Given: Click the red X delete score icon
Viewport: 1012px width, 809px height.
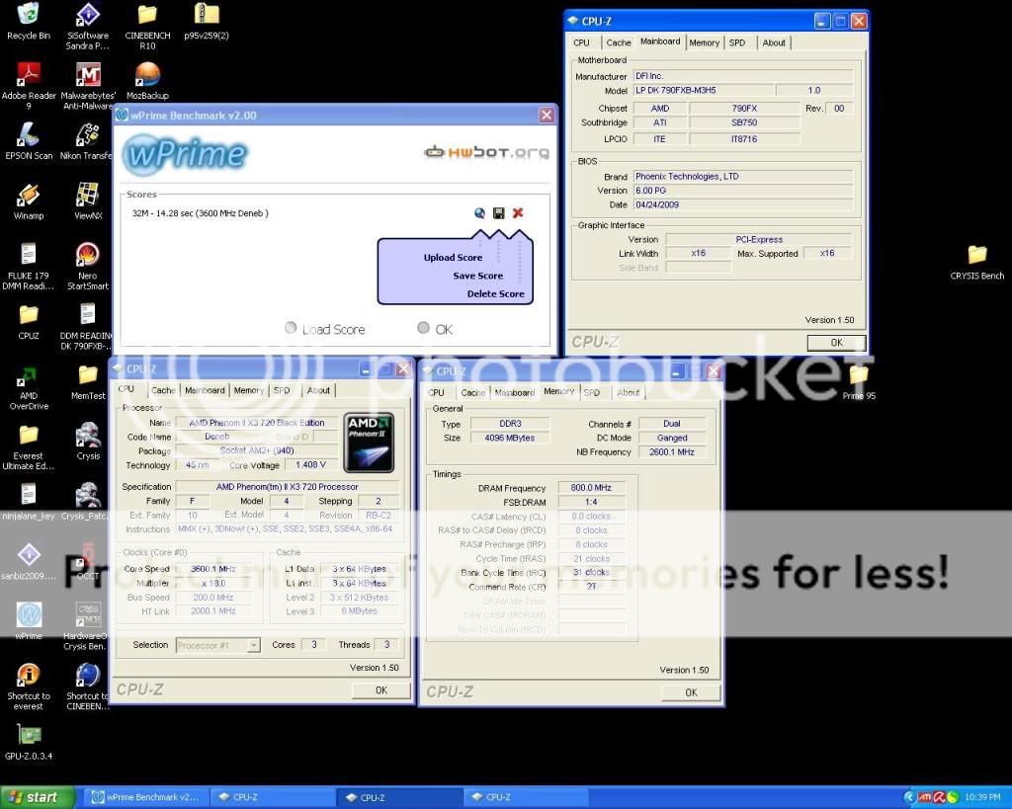Looking at the screenshot, I should [518, 213].
